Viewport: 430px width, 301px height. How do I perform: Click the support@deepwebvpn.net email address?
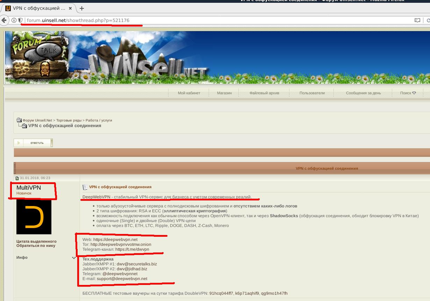[x=122, y=279]
